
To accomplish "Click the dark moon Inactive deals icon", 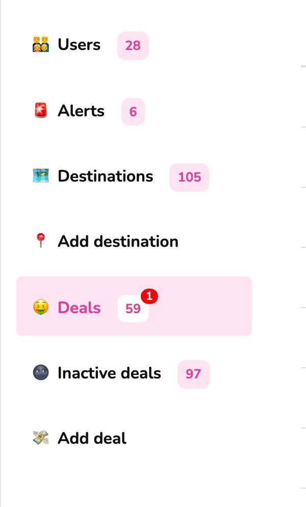I will click(41, 373).
